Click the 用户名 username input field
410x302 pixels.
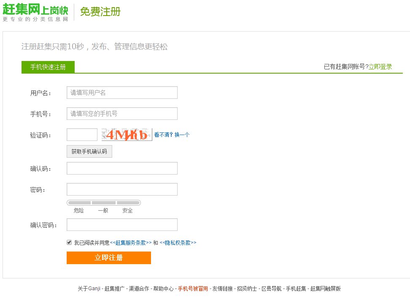click(x=121, y=92)
